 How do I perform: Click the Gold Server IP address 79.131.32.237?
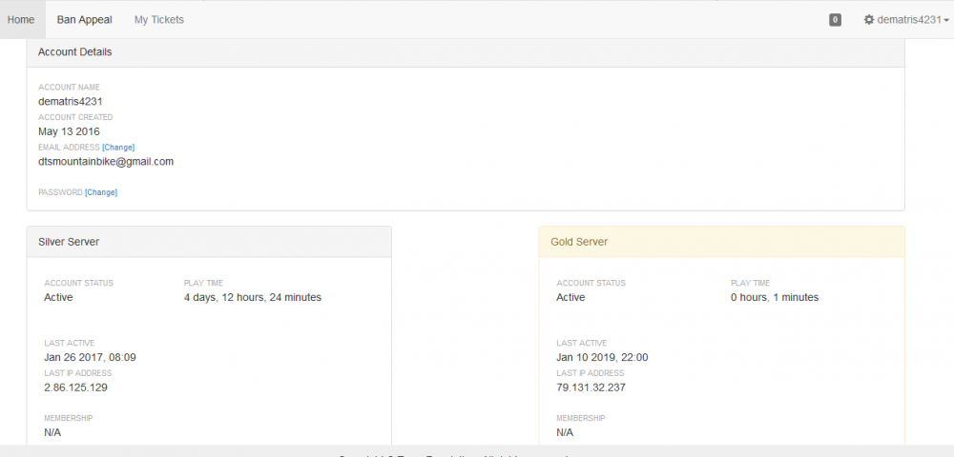click(x=591, y=387)
